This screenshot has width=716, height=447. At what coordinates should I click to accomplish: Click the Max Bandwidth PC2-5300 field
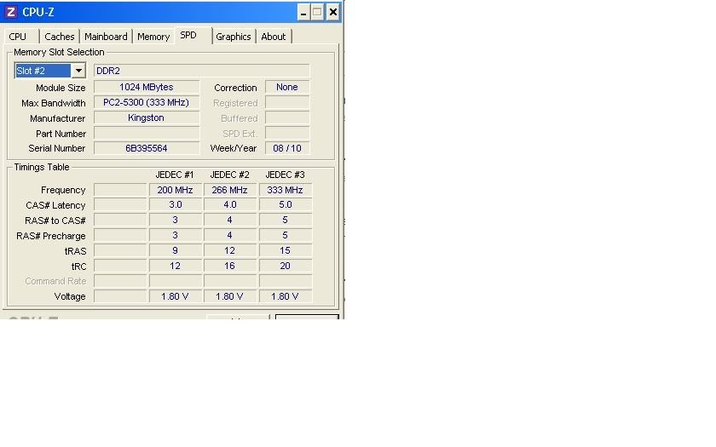point(146,102)
